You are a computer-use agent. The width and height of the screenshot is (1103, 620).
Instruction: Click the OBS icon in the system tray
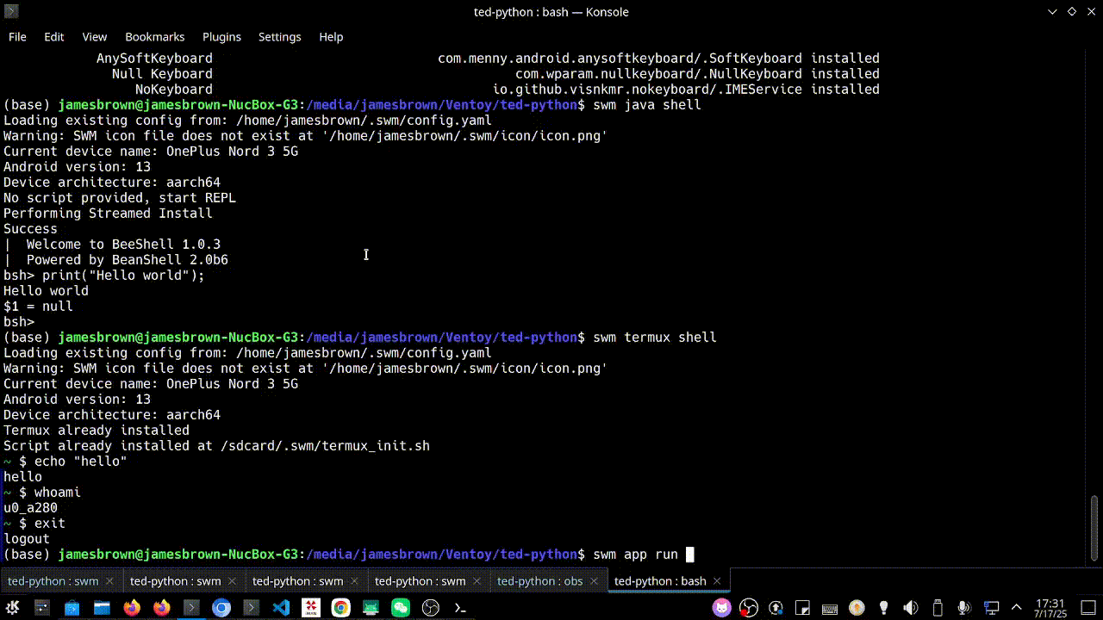[x=747, y=607]
